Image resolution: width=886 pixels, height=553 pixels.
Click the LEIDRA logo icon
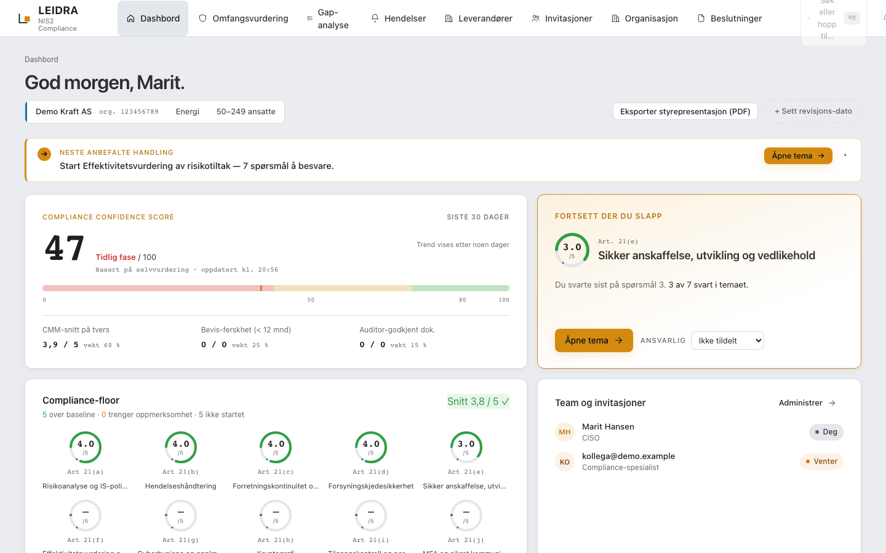coord(24,18)
